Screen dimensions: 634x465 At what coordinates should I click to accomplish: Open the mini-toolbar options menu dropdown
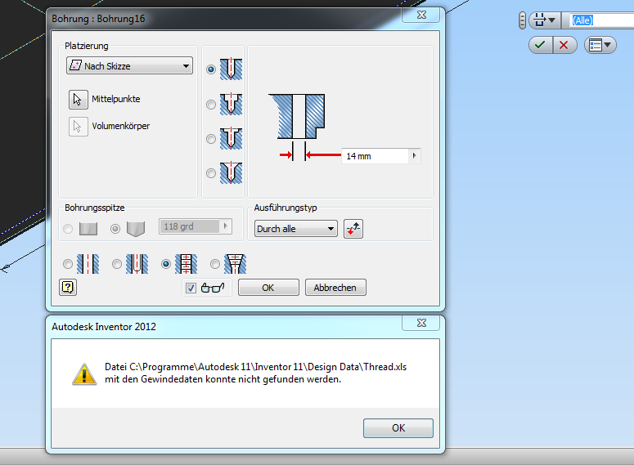pyautogui.click(x=600, y=44)
